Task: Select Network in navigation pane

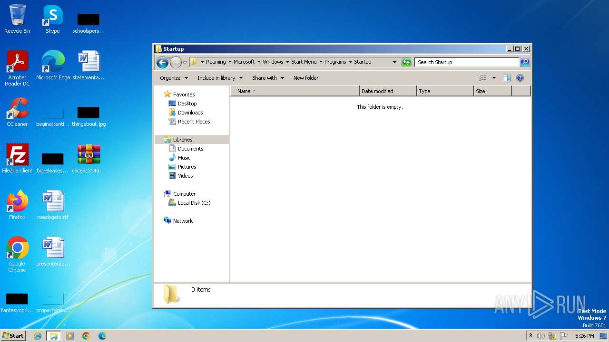Action: pyautogui.click(x=183, y=221)
